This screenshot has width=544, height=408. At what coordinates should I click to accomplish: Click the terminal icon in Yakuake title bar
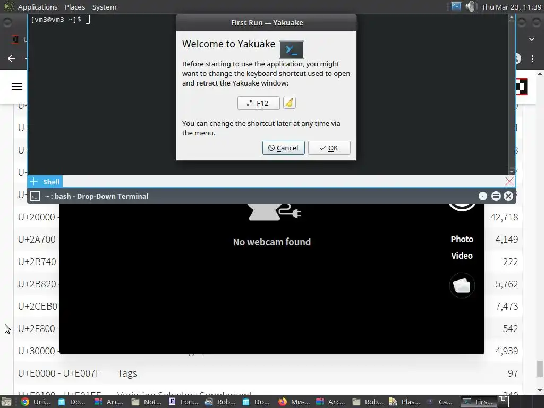pos(35,197)
